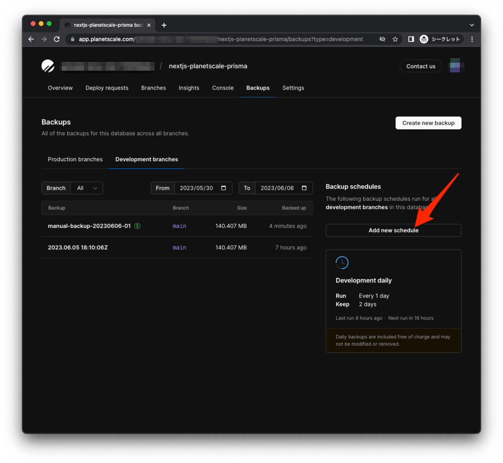Screen dimensions: 503x463
Task: Click the clock icon in the Development daily card
Action: [x=342, y=263]
